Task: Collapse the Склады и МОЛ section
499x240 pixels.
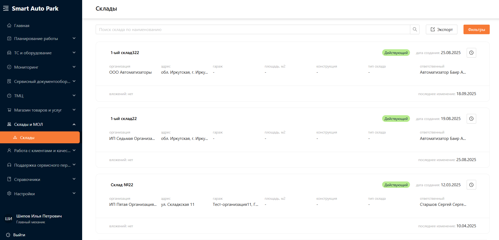Action: [74, 124]
